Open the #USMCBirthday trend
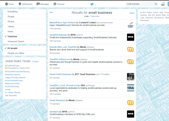This screenshot has width=169, height=121. (x=12, y=86)
